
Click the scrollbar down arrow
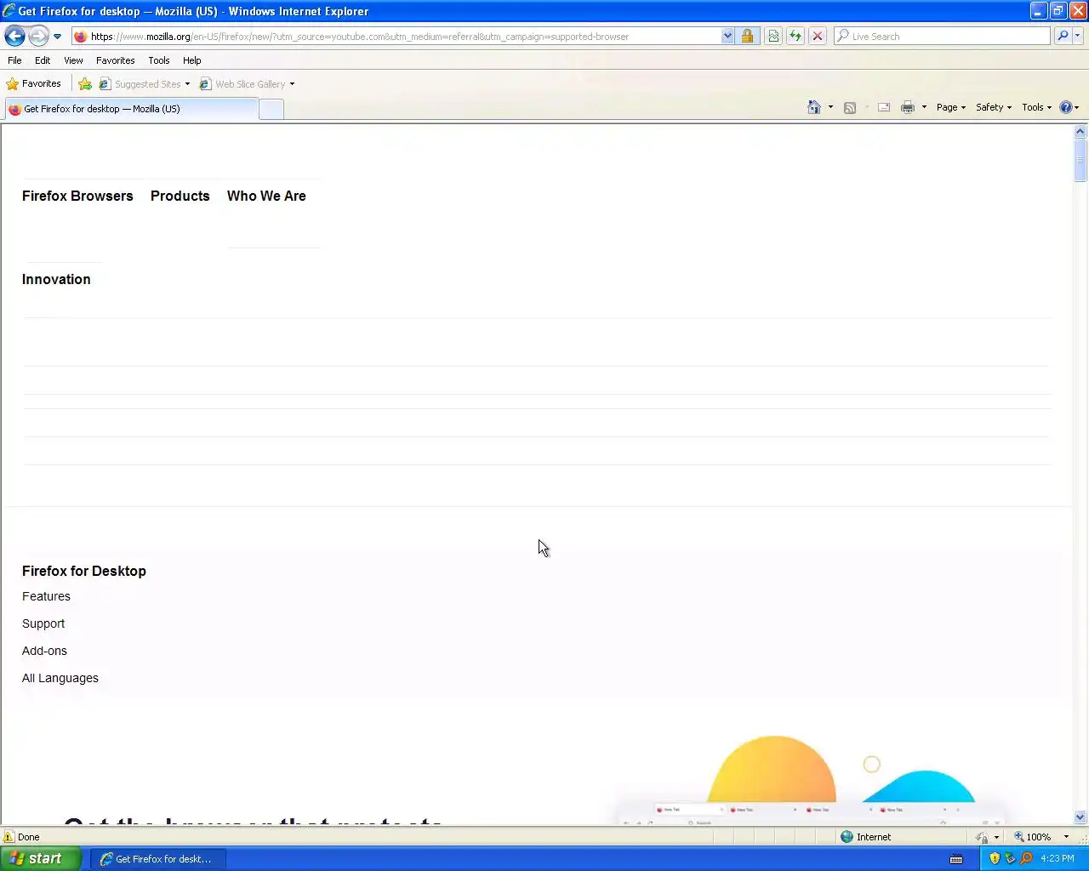[1080, 817]
